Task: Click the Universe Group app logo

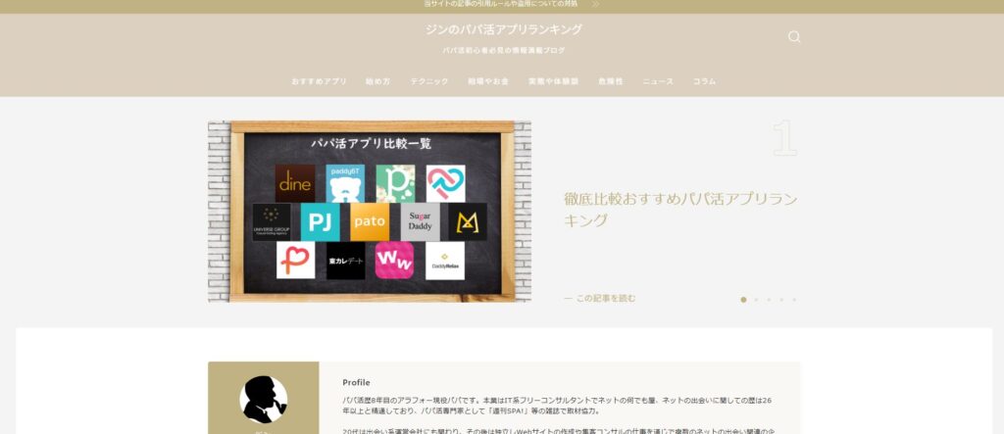Action: coord(272,222)
